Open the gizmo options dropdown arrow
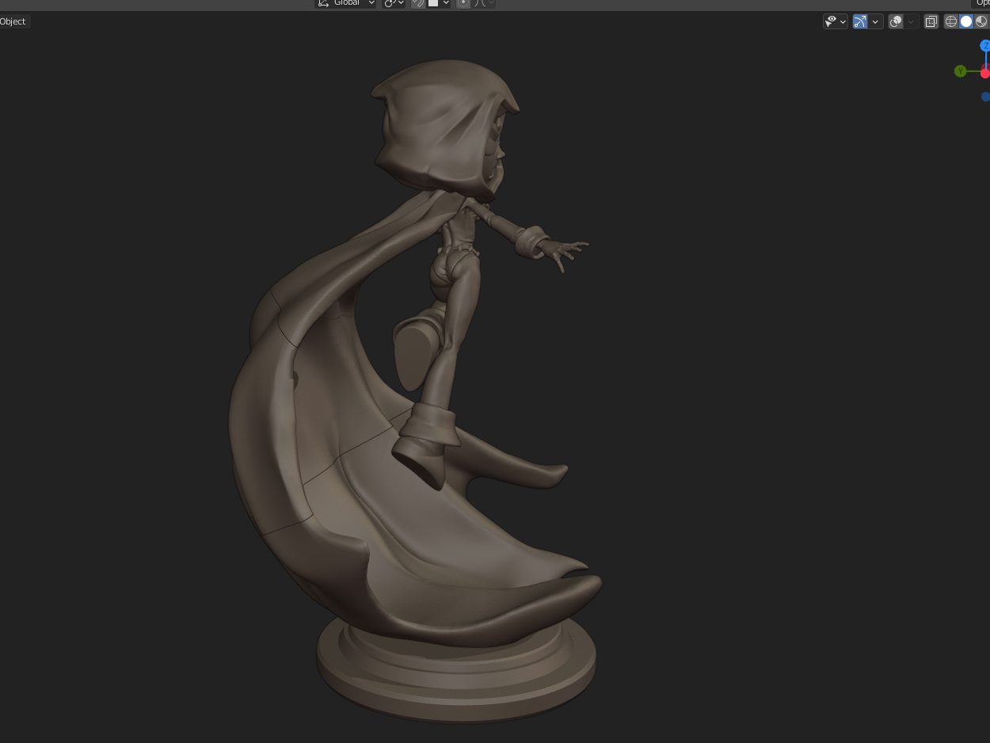The image size is (990, 743). tap(875, 21)
